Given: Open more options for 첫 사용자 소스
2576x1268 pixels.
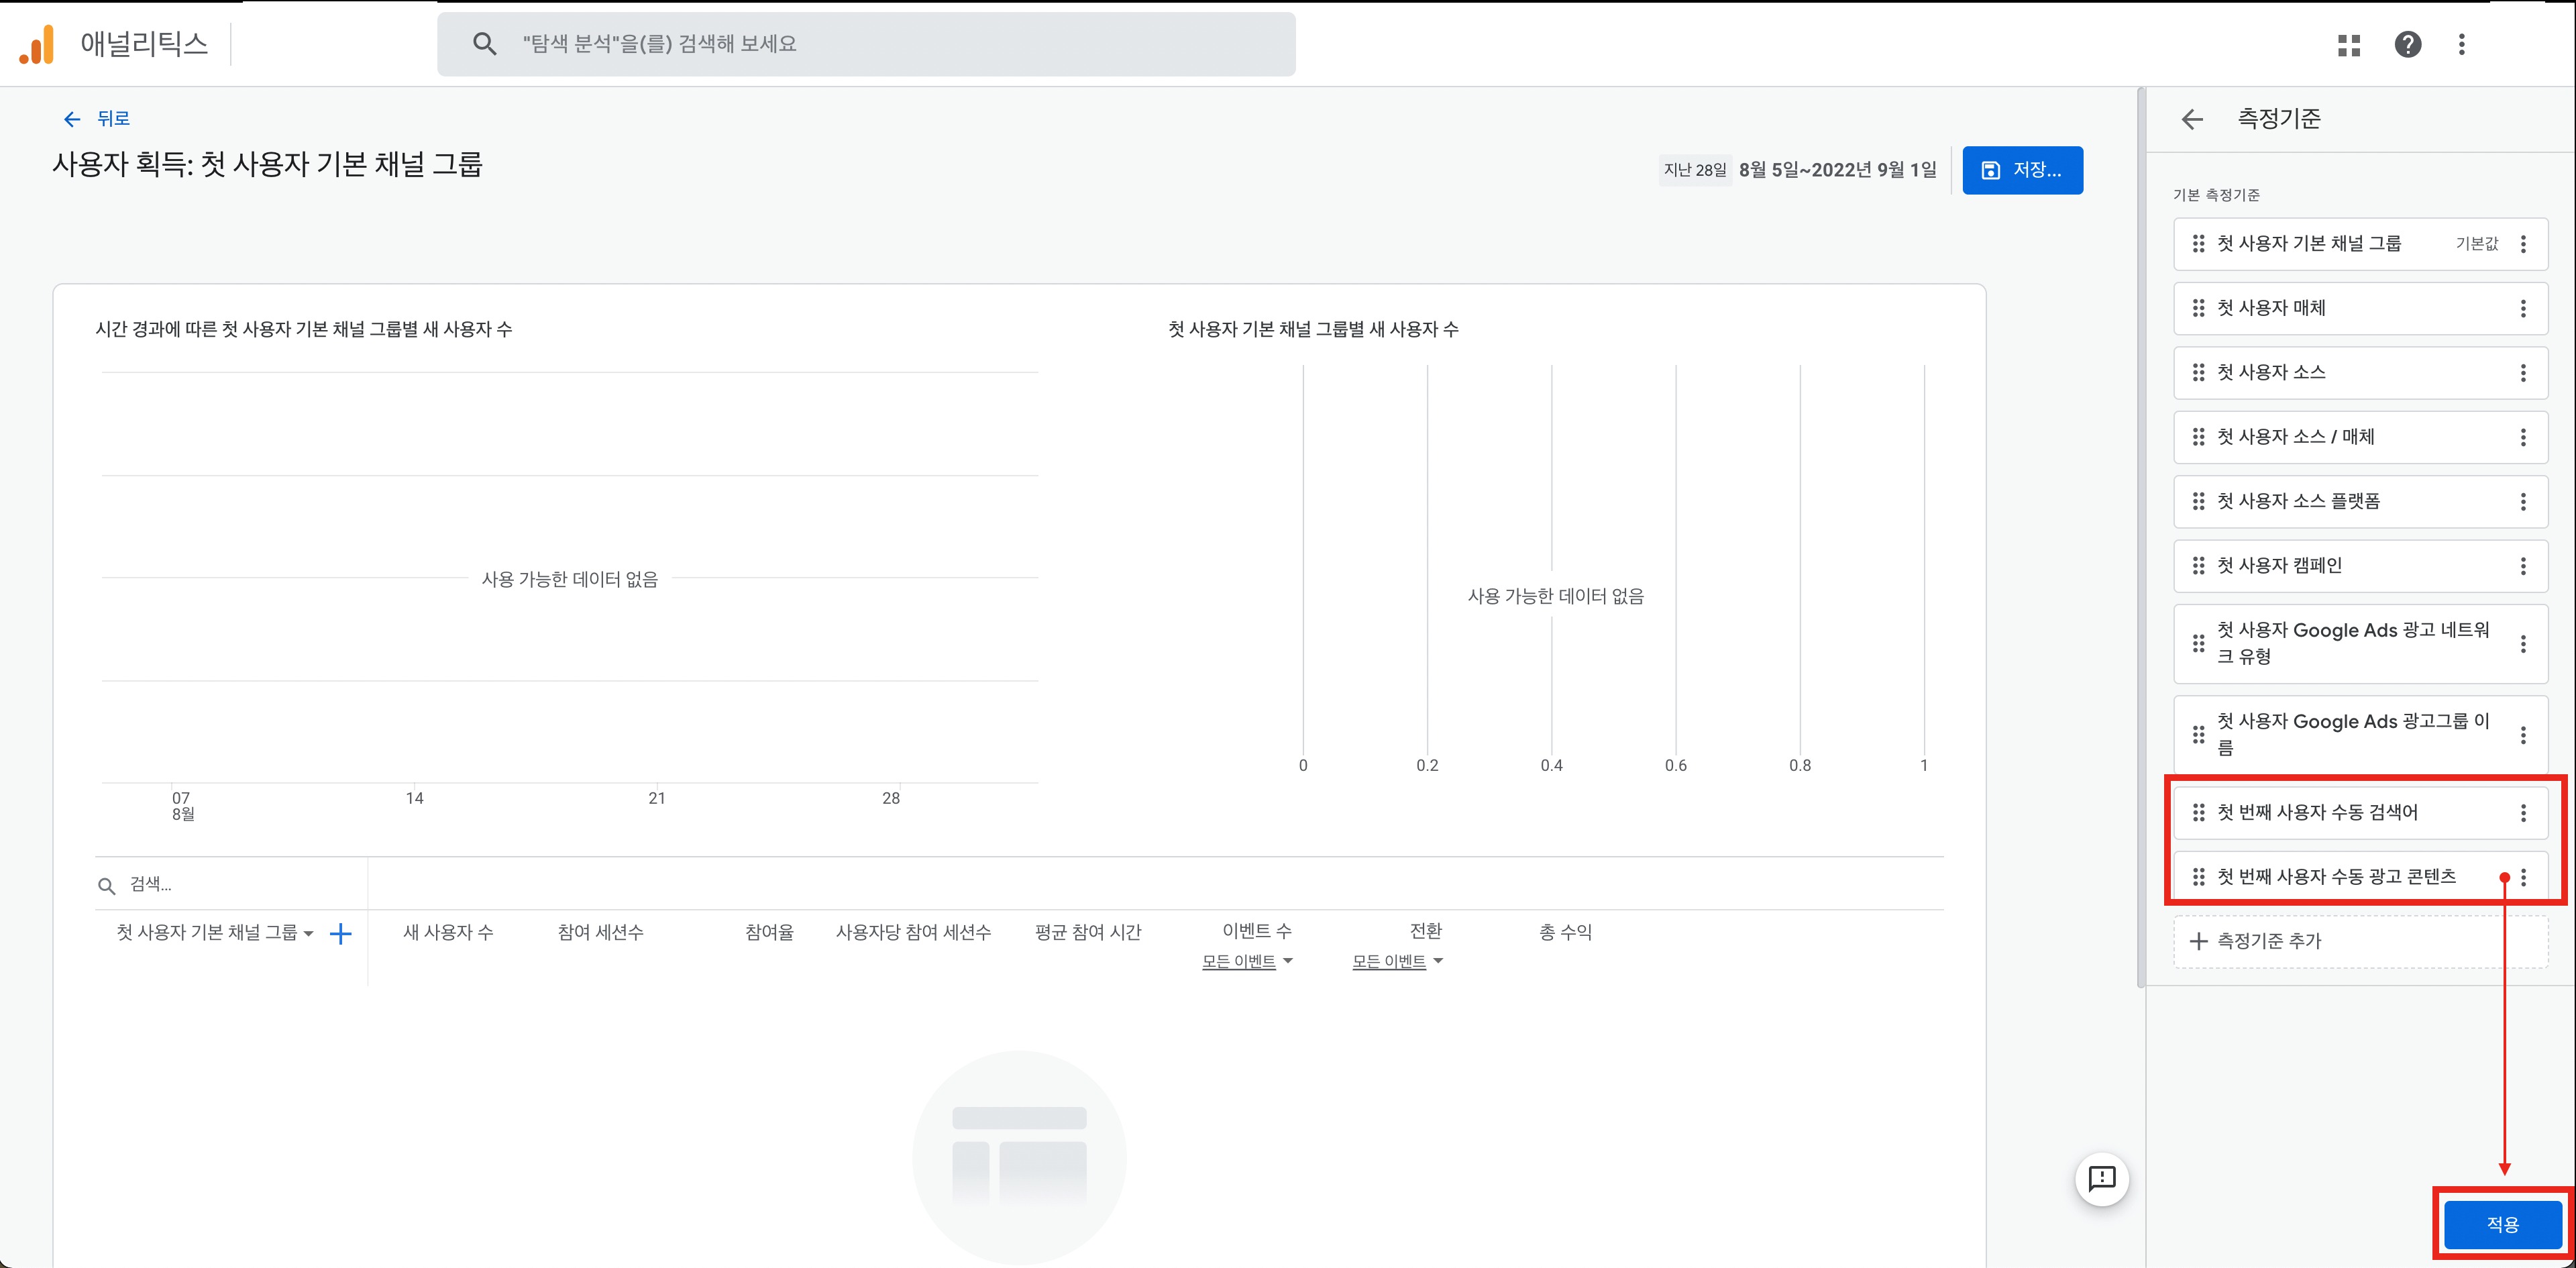Looking at the screenshot, I should point(2523,373).
